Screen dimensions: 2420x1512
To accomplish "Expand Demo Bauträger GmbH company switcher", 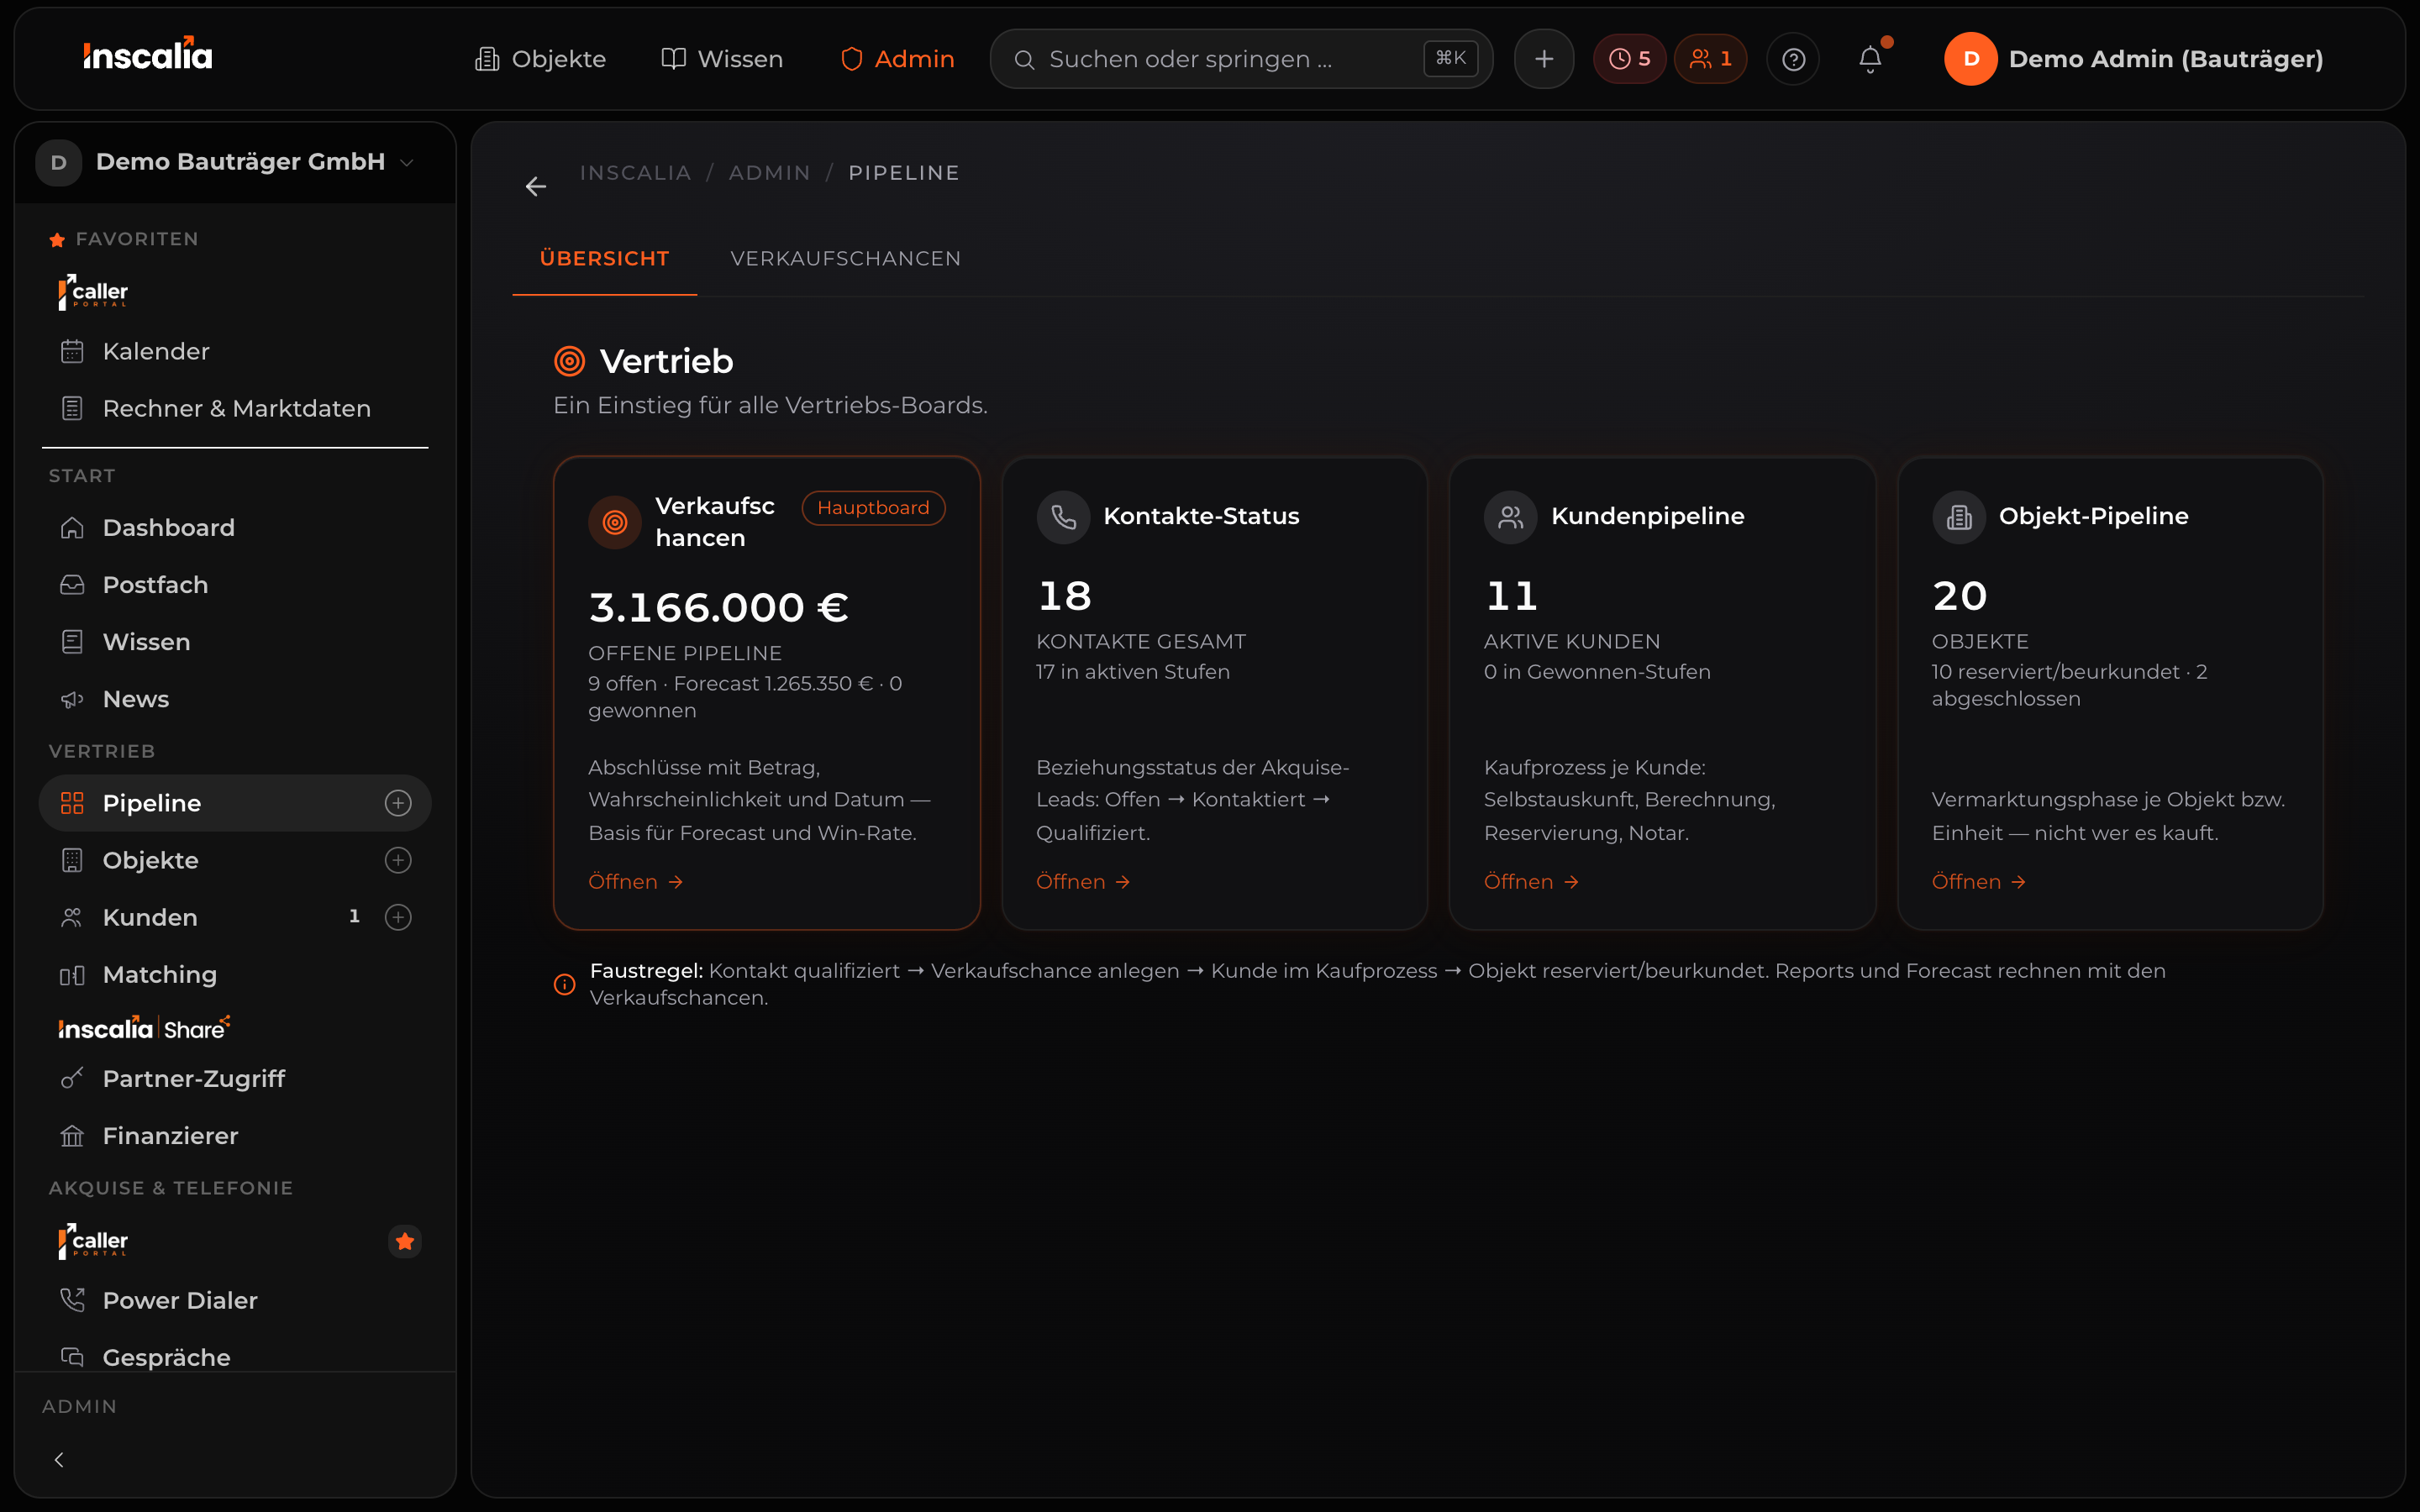I will 225,162.
